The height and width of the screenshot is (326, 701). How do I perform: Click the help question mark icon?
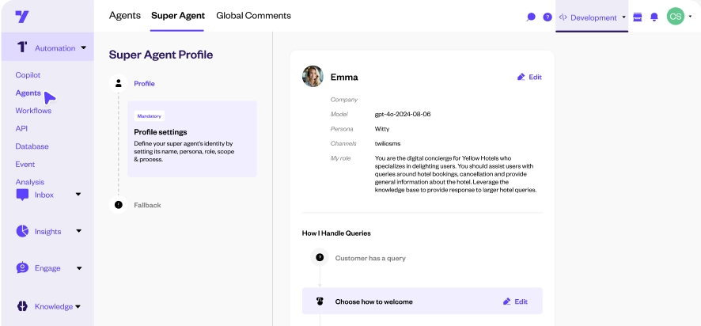pyautogui.click(x=547, y=17)
